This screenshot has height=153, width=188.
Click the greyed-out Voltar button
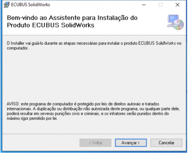(x=95, y=143)
